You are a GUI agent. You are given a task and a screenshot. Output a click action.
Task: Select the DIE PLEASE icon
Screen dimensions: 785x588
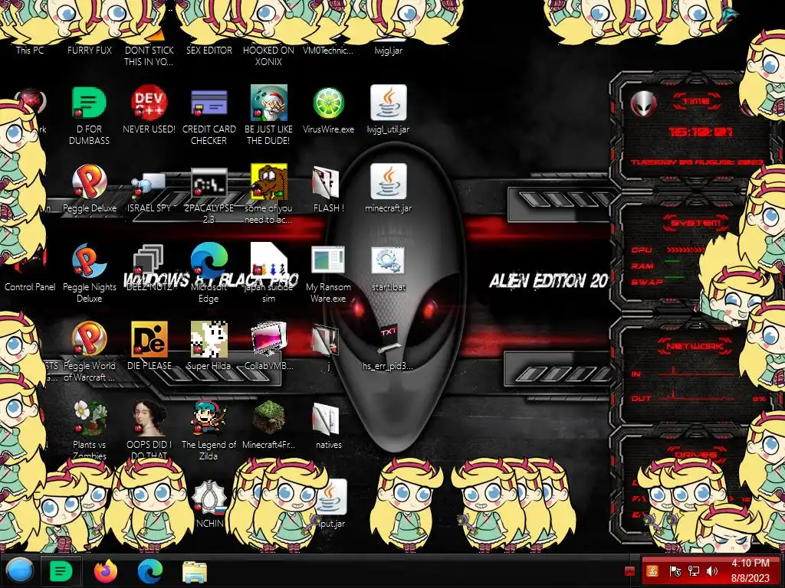click(149, 339)
